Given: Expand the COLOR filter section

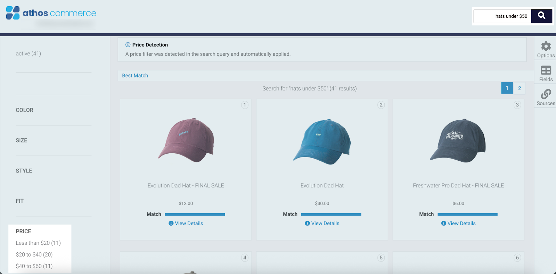Looking at the screenshot, I should coord(25,110).
